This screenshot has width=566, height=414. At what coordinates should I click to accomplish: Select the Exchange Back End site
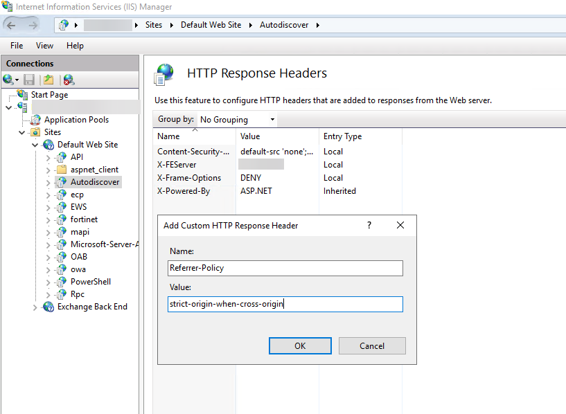click(x=91, y=307)
